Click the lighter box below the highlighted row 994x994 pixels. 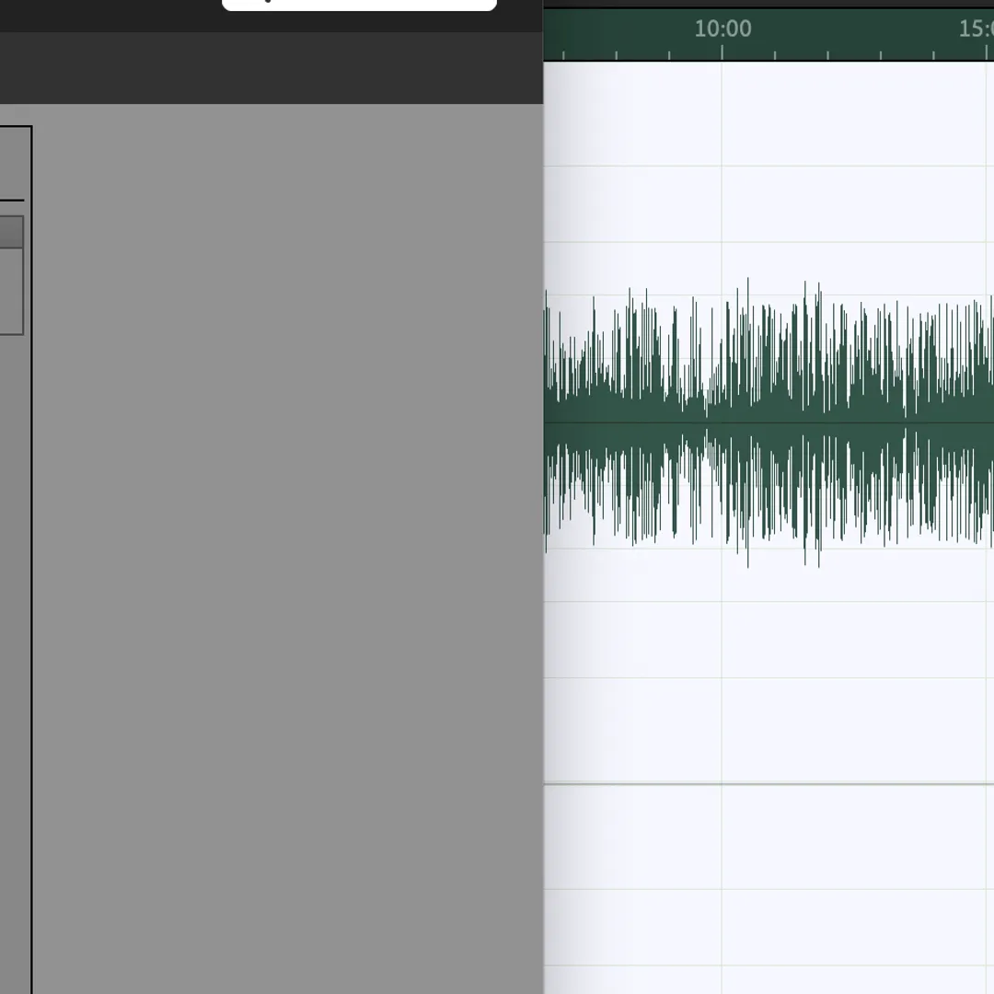click(x=11, y=291)
